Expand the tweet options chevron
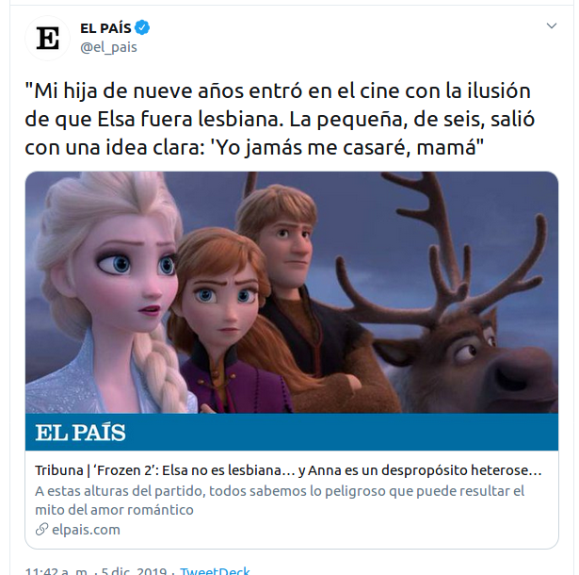Image resolution: width=579 pixels, height=575 pixels. 552,25
